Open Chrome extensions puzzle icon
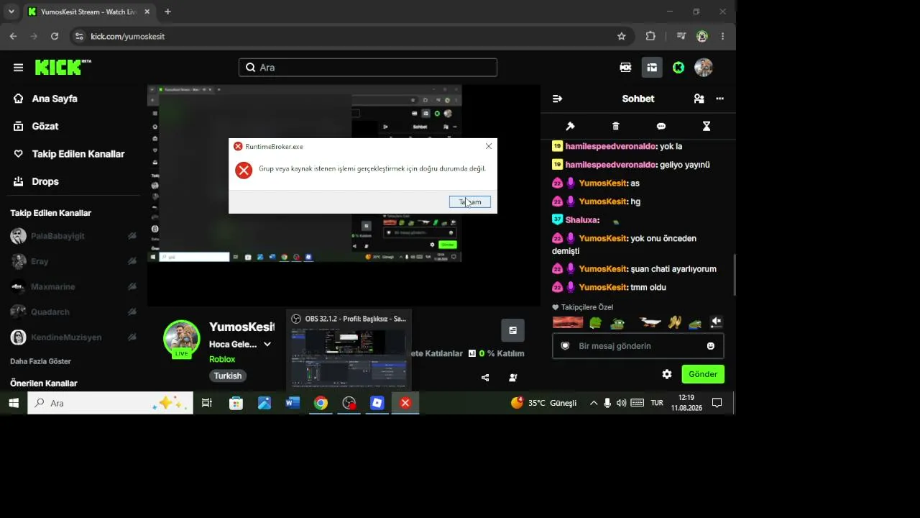 click(650, 36)
